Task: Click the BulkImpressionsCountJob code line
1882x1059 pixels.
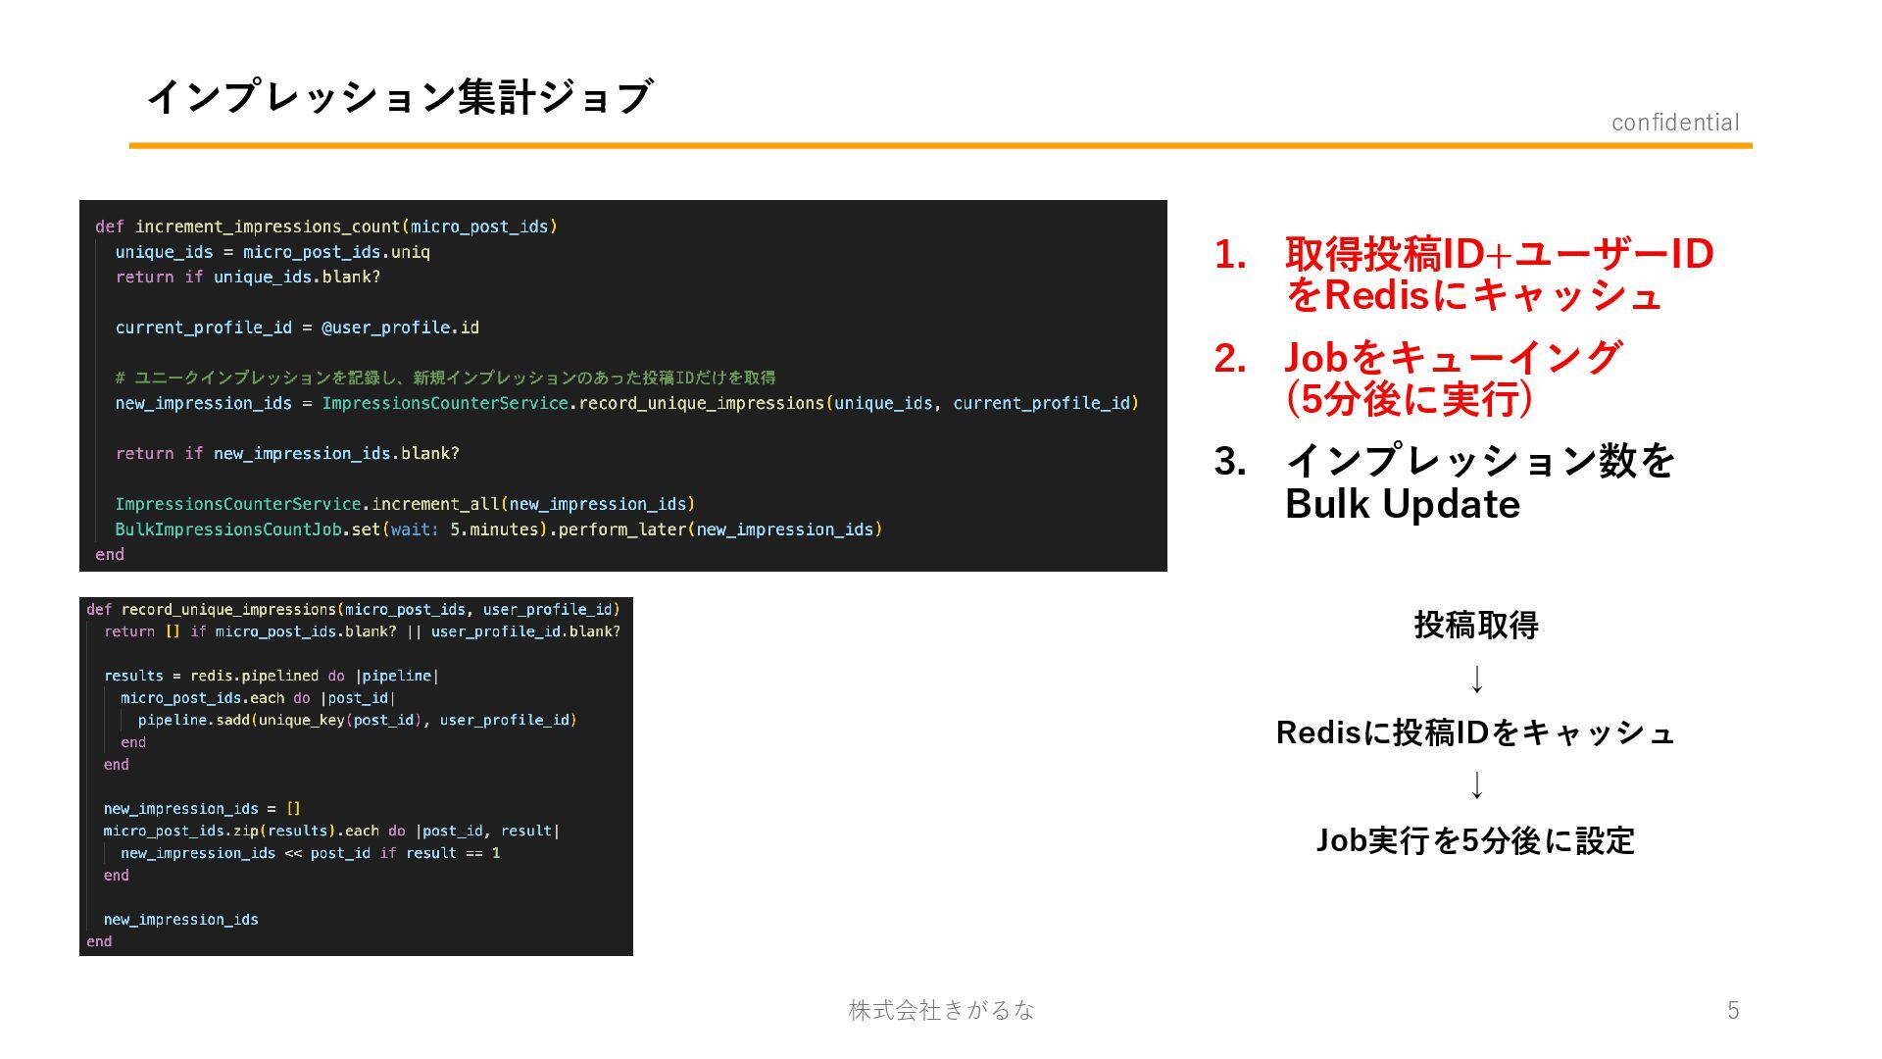Action: click(498, 529)
